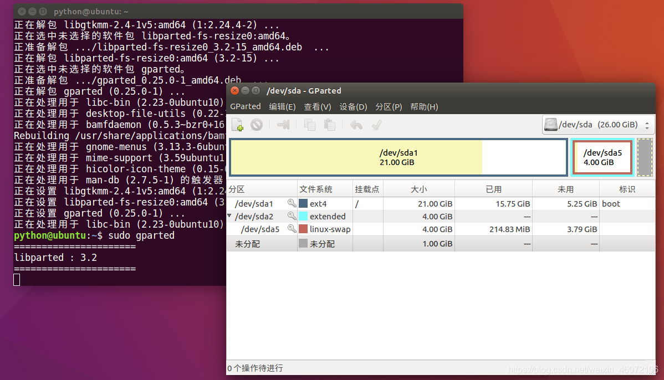Click the boot flag cell
This screenshot has height=380, width=664.
pyautogui.click(x=611, y=203)
